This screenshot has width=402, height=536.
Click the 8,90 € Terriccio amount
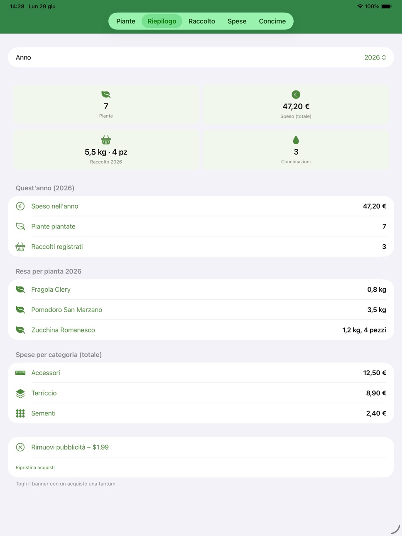(376, 393)
